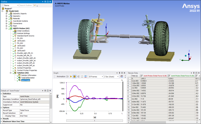Click the Result Selection value All
The image size is (201, 124).
coord(35,113)
